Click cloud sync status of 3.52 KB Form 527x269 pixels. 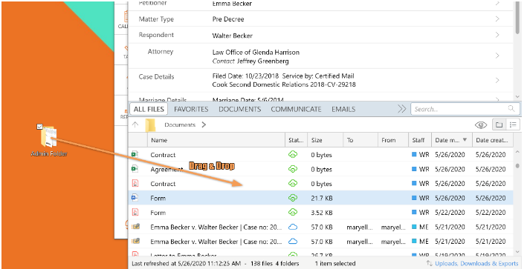(x=293, y=213)
